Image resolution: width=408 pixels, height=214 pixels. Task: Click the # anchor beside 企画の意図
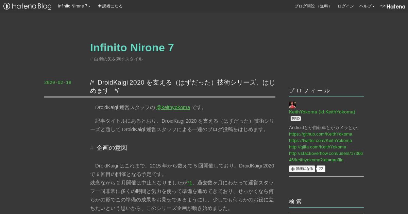92,148
